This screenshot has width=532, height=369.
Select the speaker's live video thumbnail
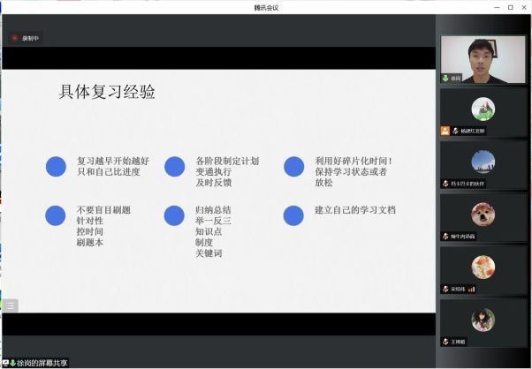tap(483, 59)
